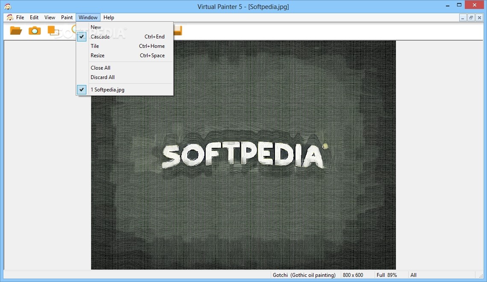Select Tile window arrangement
This screenshot has height=282, width=487.
[124, 46]
